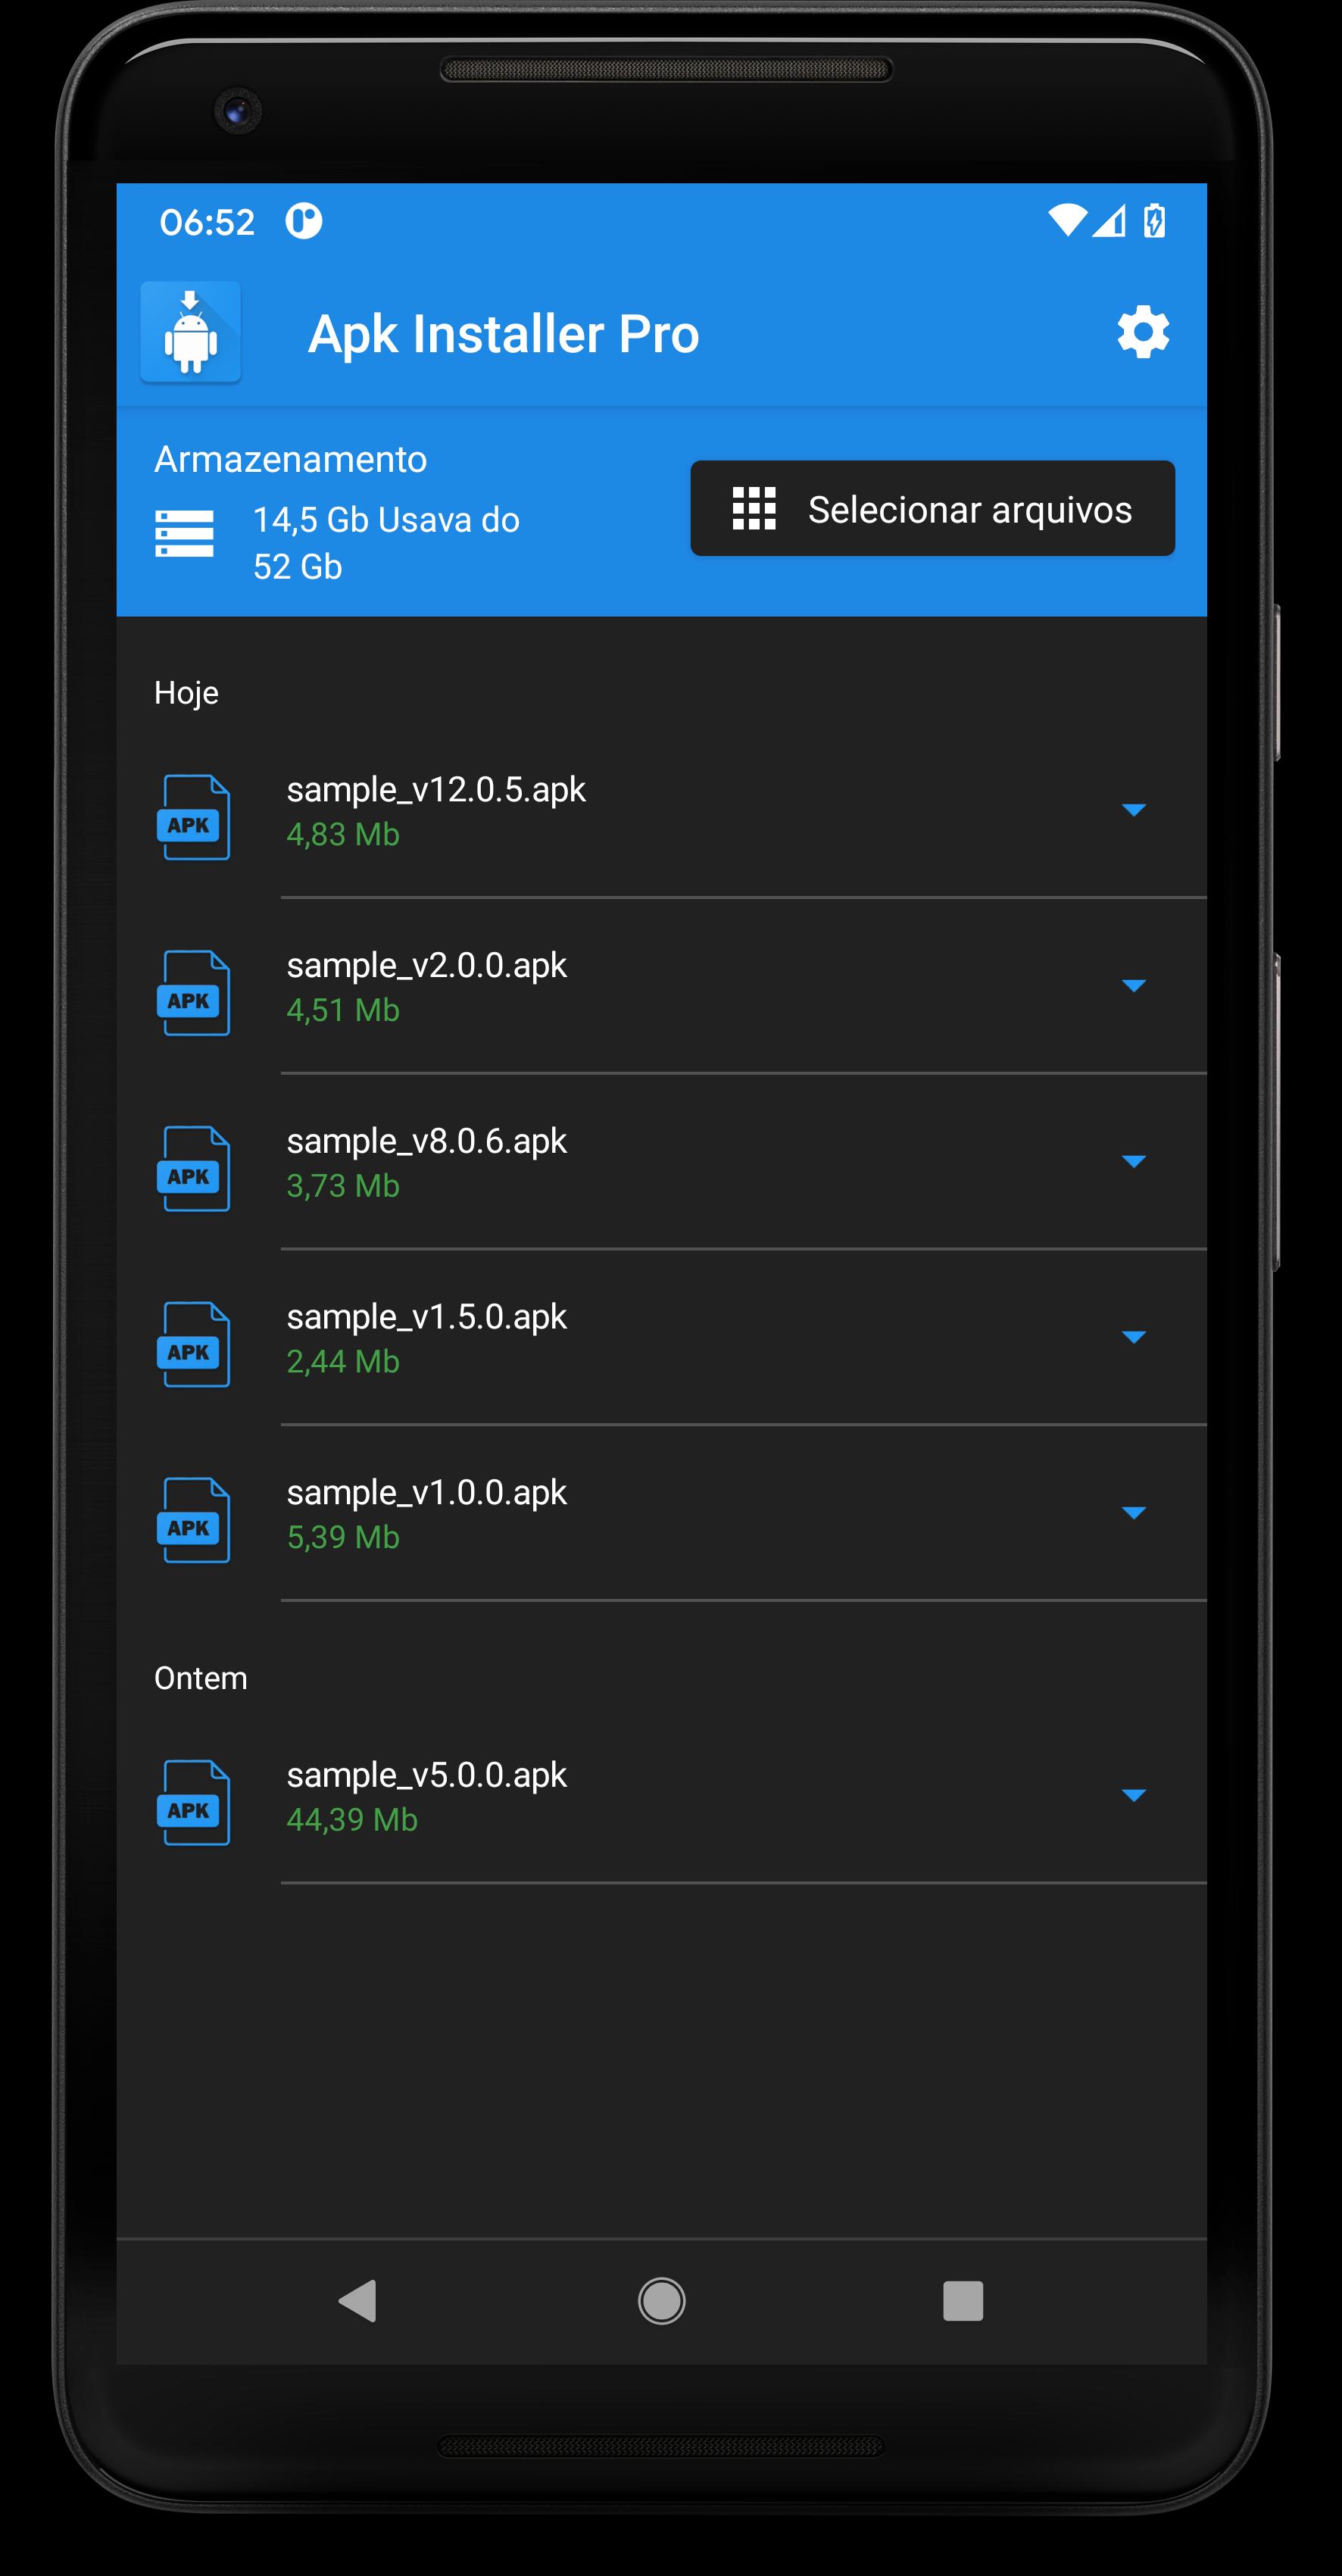1342x2576 pixels.
Task: Tap the Android home navigation button
Action: click(661, 2301)
